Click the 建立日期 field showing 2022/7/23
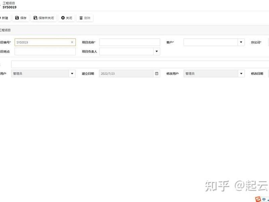 click(x=129, y=73)
